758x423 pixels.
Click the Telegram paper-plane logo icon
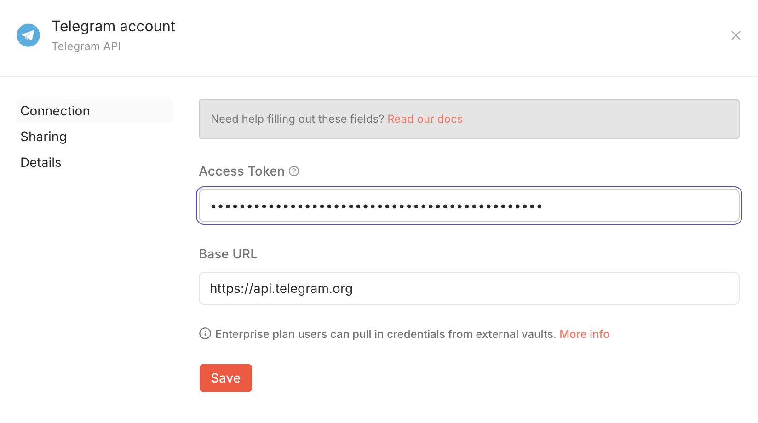click(29, 35)
